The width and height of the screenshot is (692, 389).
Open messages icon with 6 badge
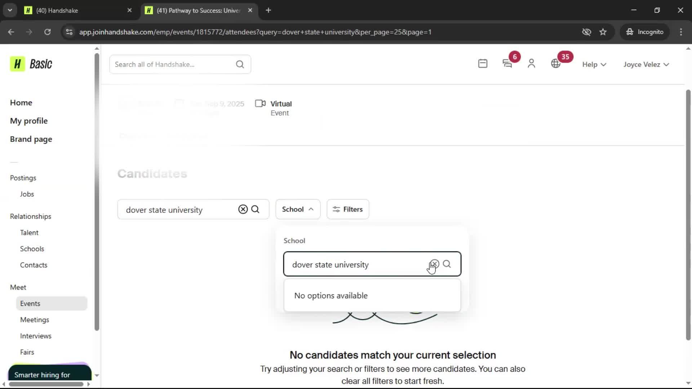point(507,64)
